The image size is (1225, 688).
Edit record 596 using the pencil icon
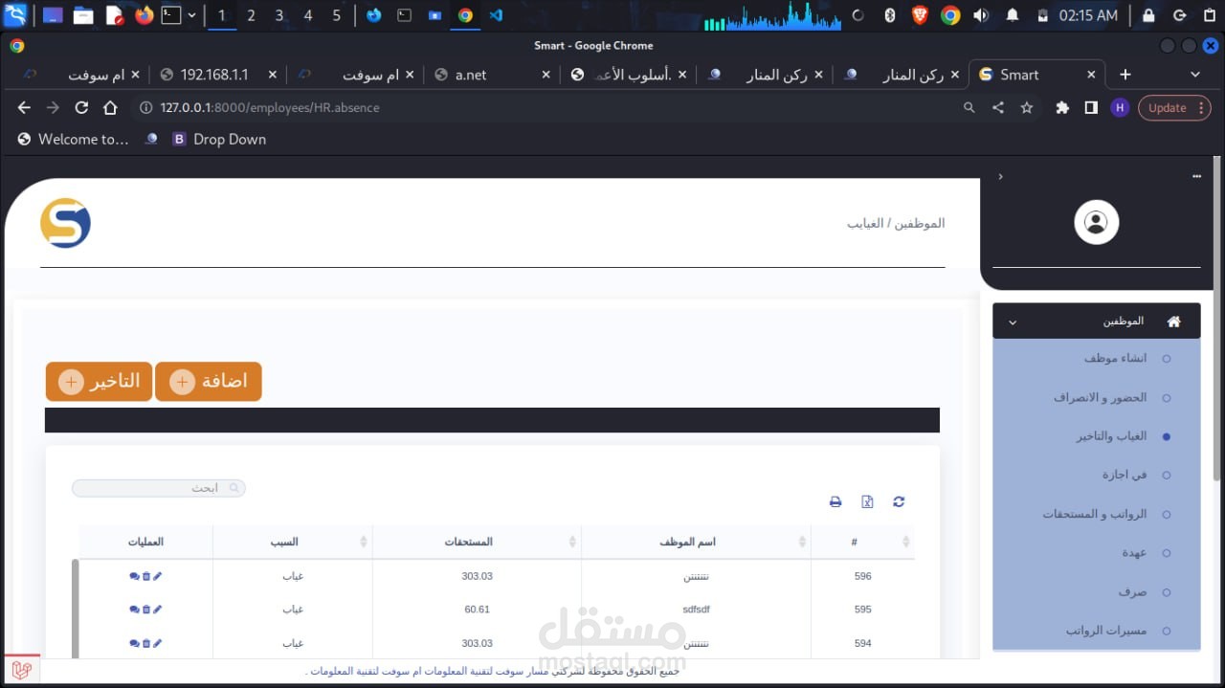click(x=156, y=576)
